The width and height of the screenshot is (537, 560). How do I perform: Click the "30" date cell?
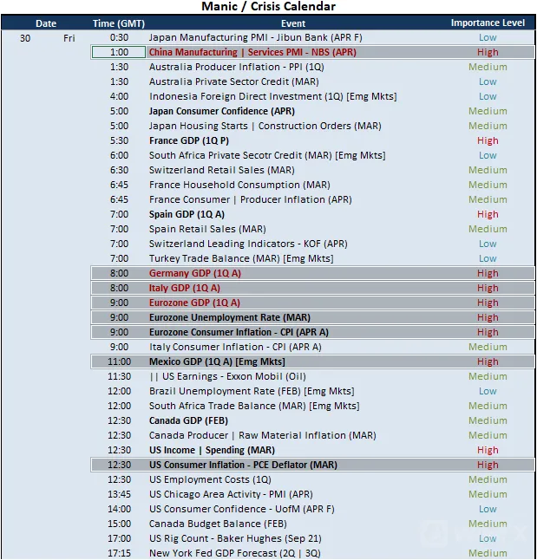[25, 38]
